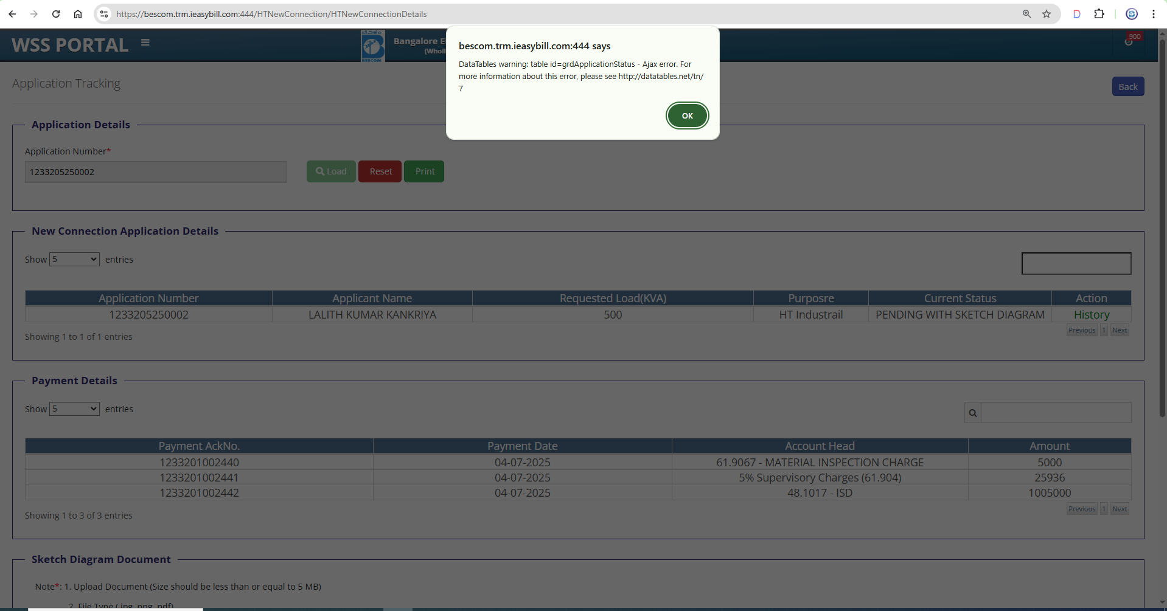Select the 48.1017 - ISD account head
This screenshot has height=611, width=1167.
820,493
